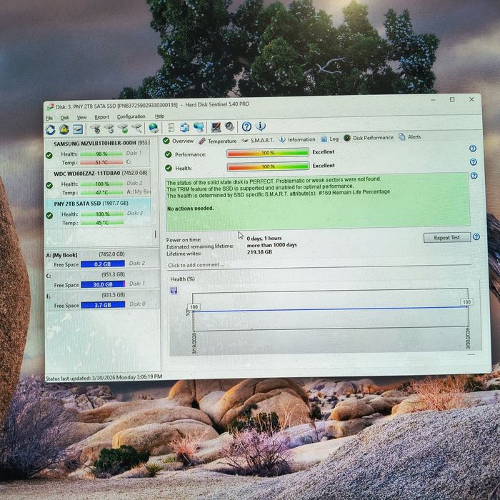Click the Repeat Test button
Image resolution: width=500 pixels, height=500 pixels.
(446, 238)
